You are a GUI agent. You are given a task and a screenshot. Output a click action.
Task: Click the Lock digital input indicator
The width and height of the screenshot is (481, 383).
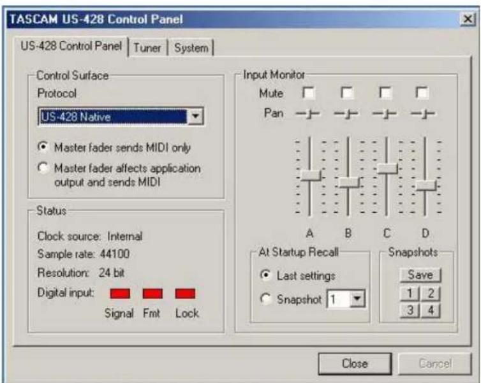185,294
